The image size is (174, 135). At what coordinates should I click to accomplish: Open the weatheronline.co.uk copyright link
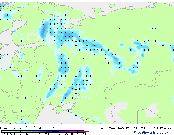coord(151,133)
